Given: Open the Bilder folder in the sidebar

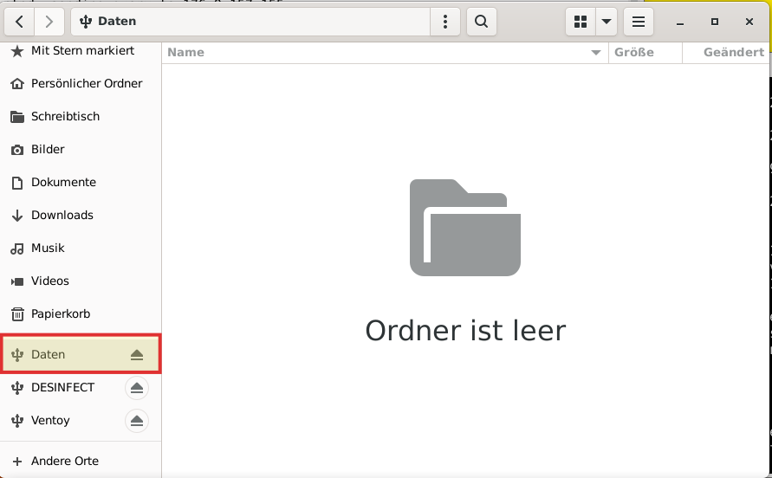Looking at the screenshot, I should pos(48,150).
